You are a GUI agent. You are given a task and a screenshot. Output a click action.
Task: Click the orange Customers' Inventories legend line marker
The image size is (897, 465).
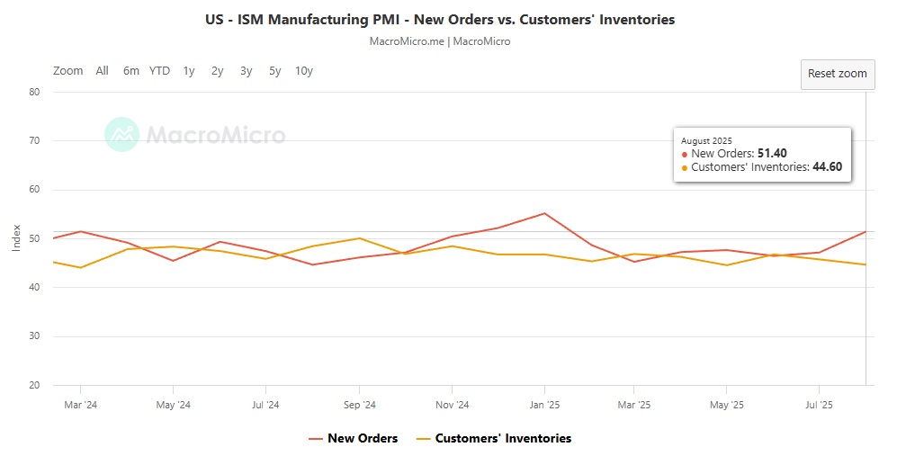424,439
